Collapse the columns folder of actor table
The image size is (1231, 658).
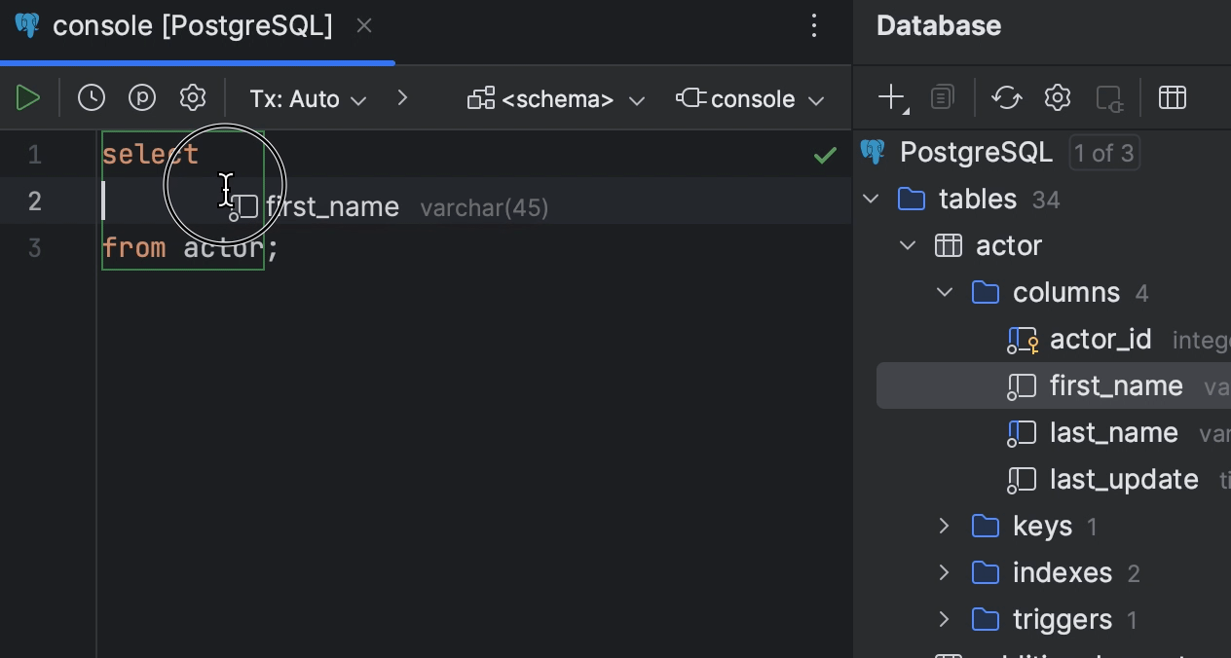pos(943,291)
